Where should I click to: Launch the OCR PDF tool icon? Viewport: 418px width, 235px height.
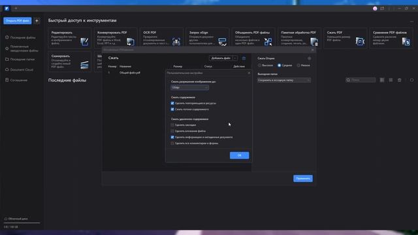[x=176, y=42]
